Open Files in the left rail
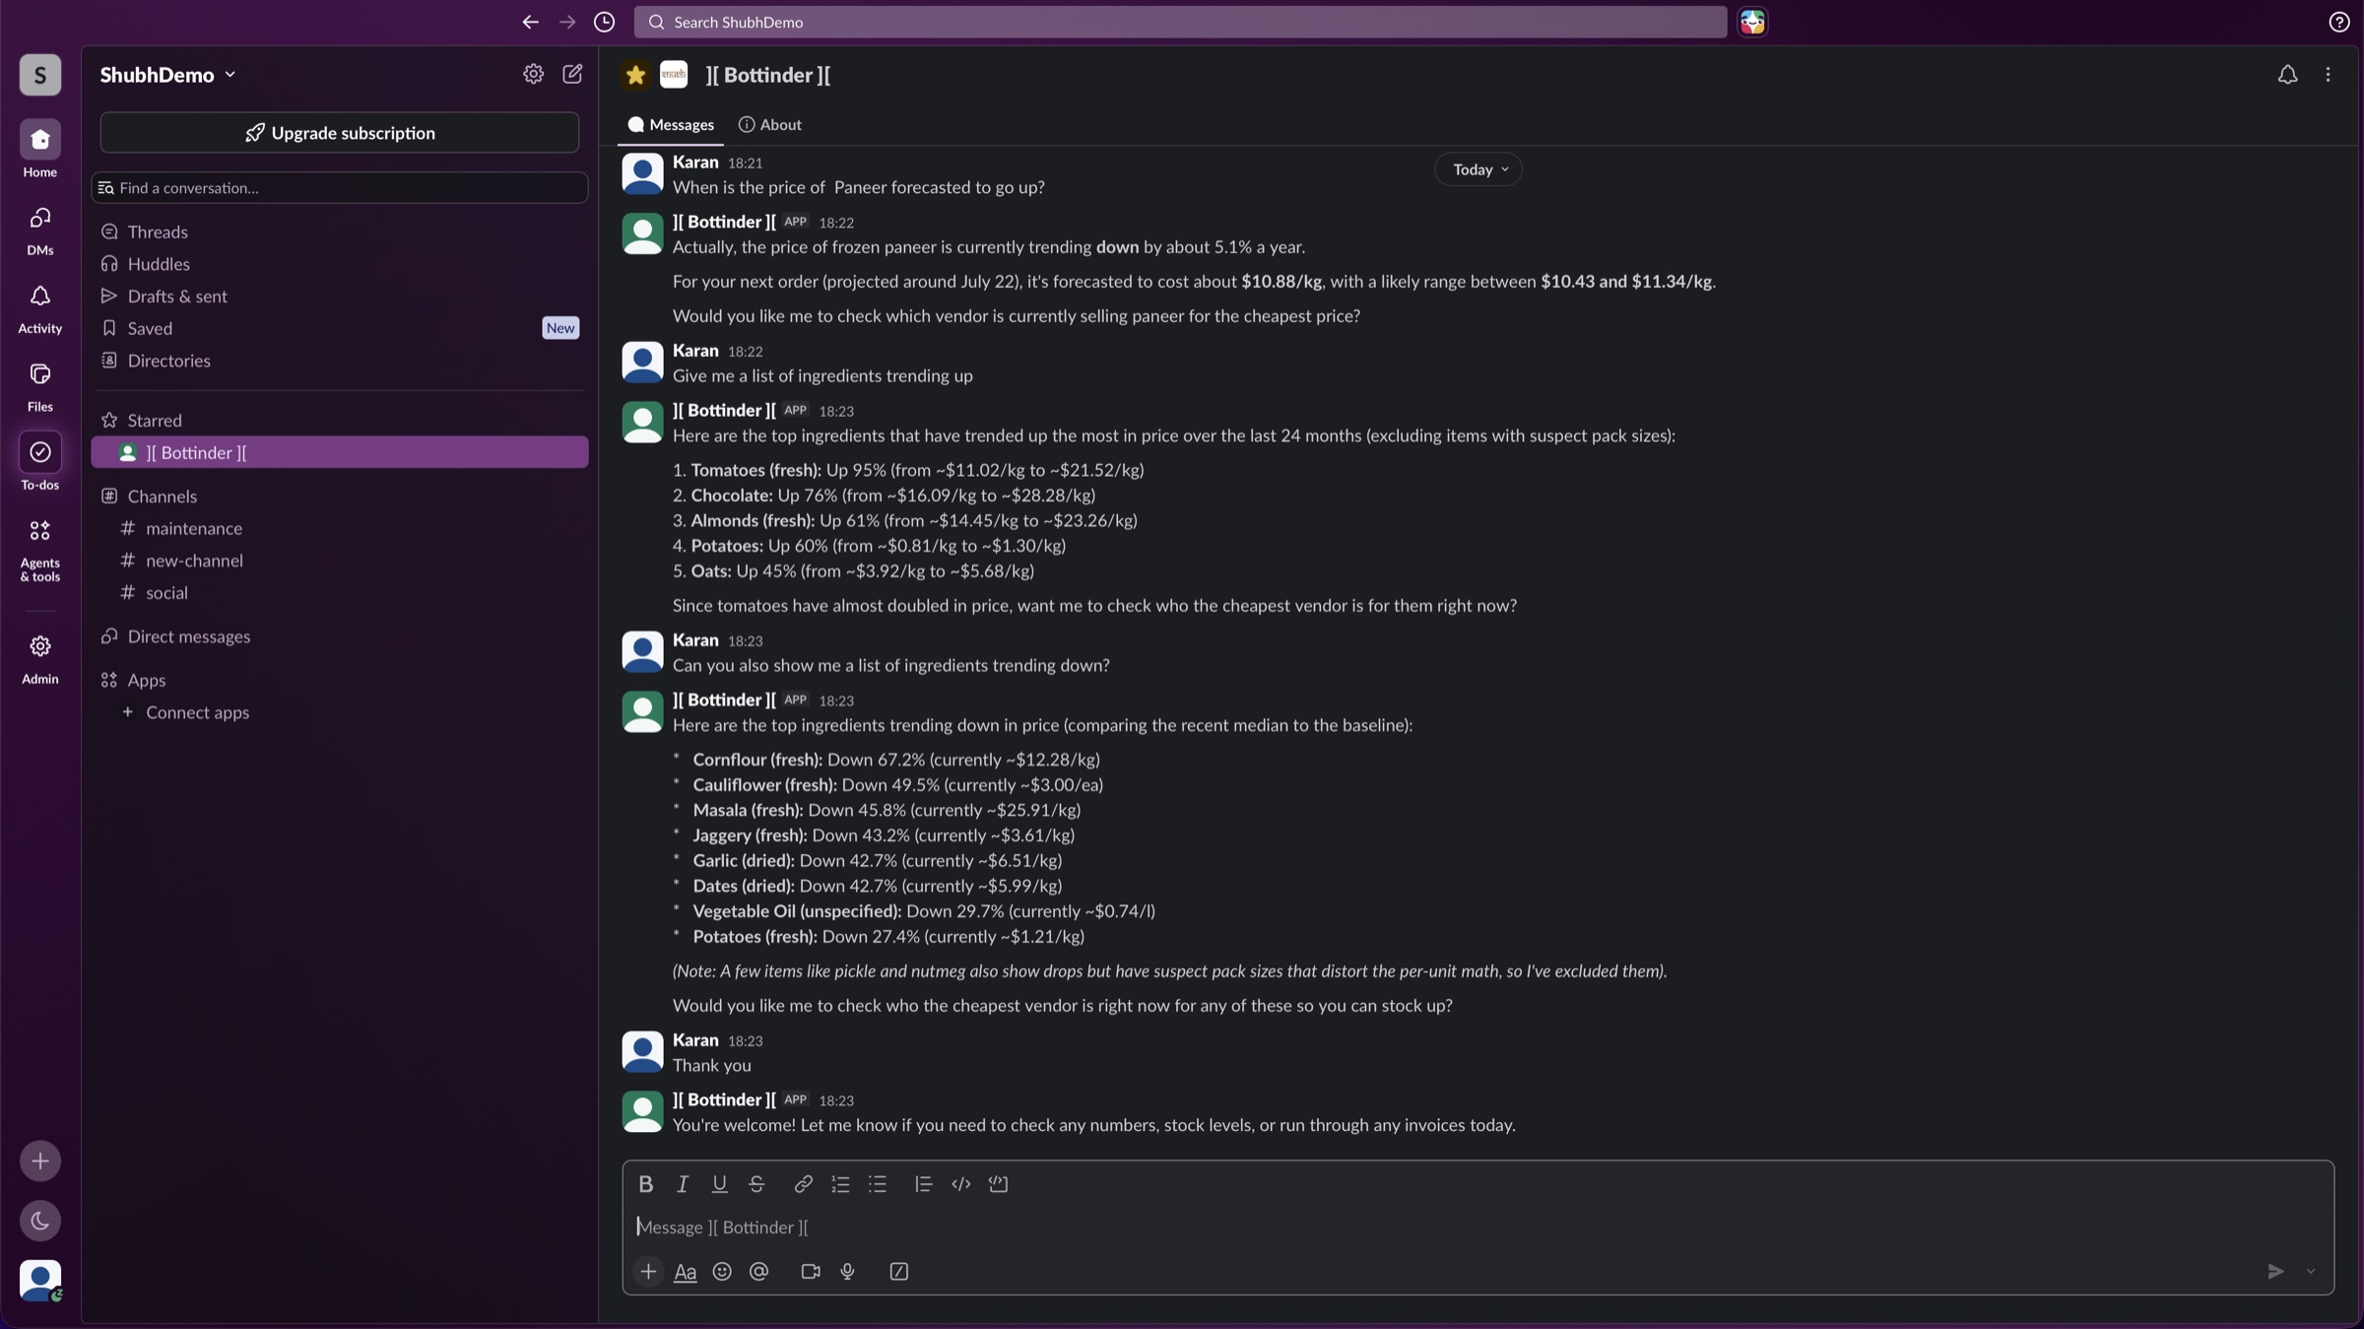The image size is (2364, 1329). (40, 385)
